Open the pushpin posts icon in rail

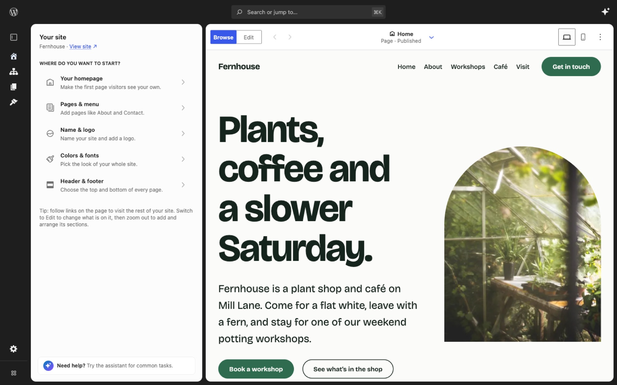(x=14, y=102)
